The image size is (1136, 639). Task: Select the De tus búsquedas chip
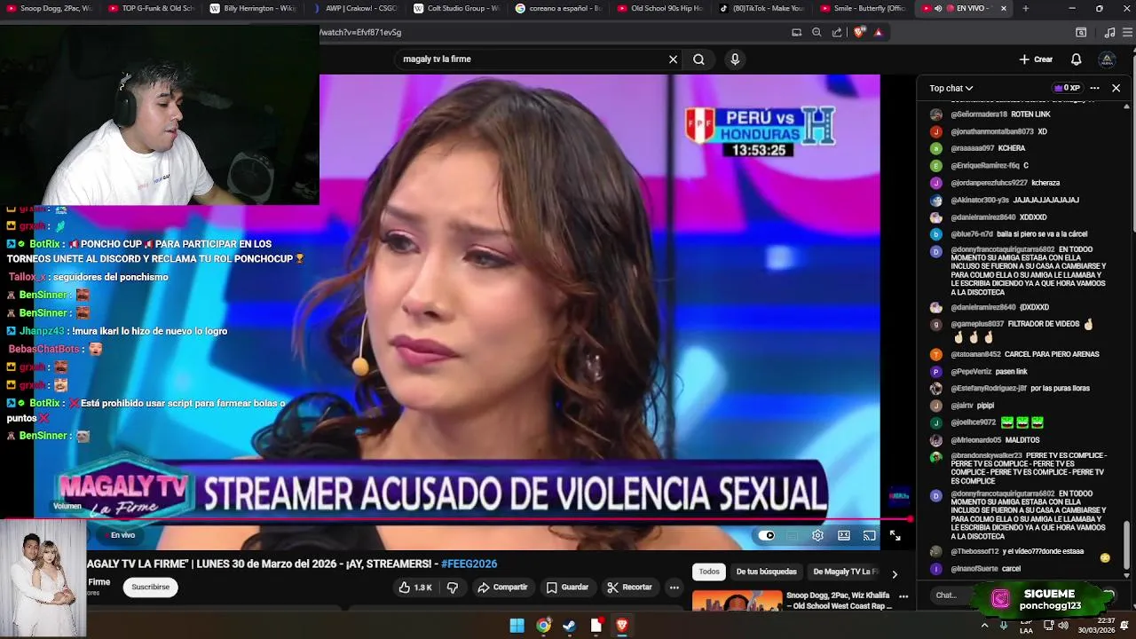767,572
